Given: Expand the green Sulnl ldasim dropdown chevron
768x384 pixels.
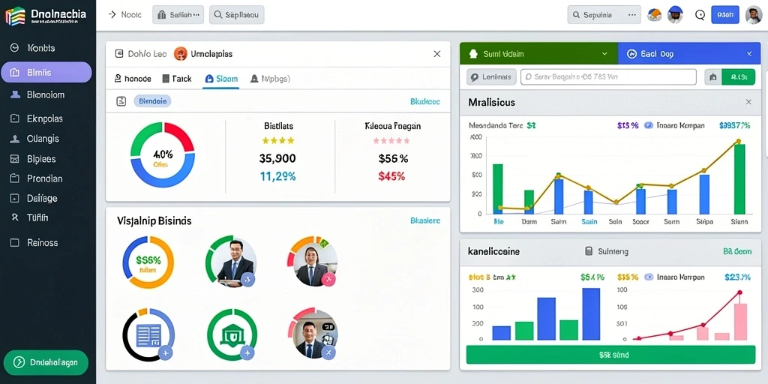Looking at the screenshot, I should coord(604,54).
